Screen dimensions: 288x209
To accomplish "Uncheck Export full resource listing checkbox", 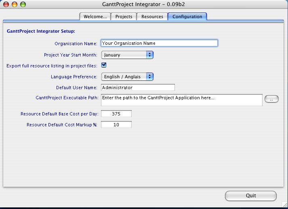I will (104, 65).
